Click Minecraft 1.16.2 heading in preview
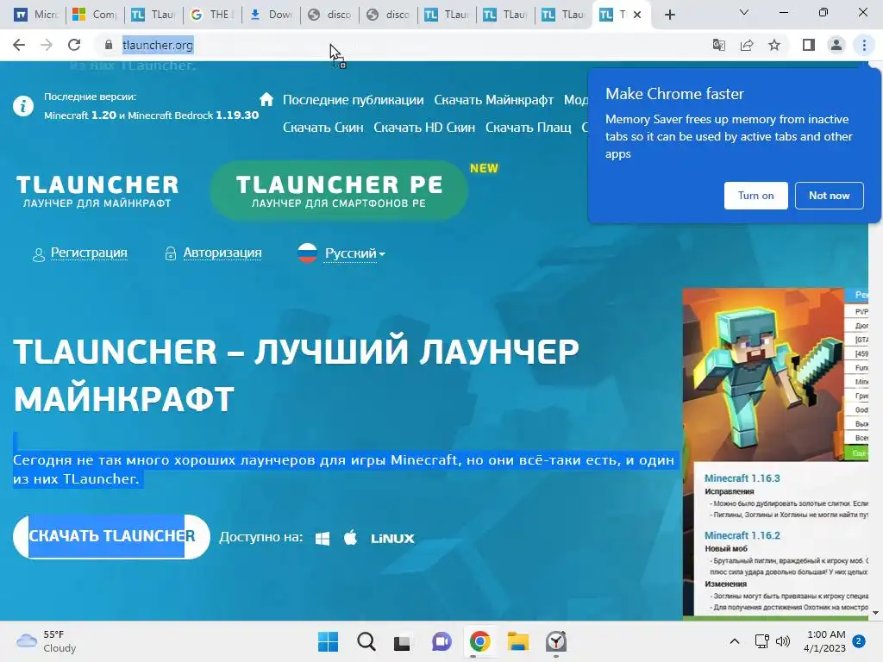Viewport: 883px width, 662px height. click(742, 535)
